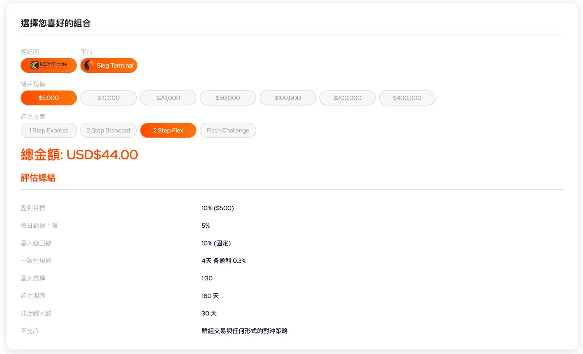Viewport: 583px width, 354px height.
Task: Switch to 2 Step Standard plan
Action: [108, 130]
